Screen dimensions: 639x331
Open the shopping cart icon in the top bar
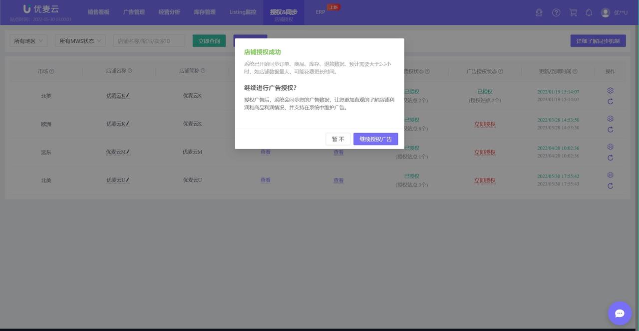(x=573, y=12)
